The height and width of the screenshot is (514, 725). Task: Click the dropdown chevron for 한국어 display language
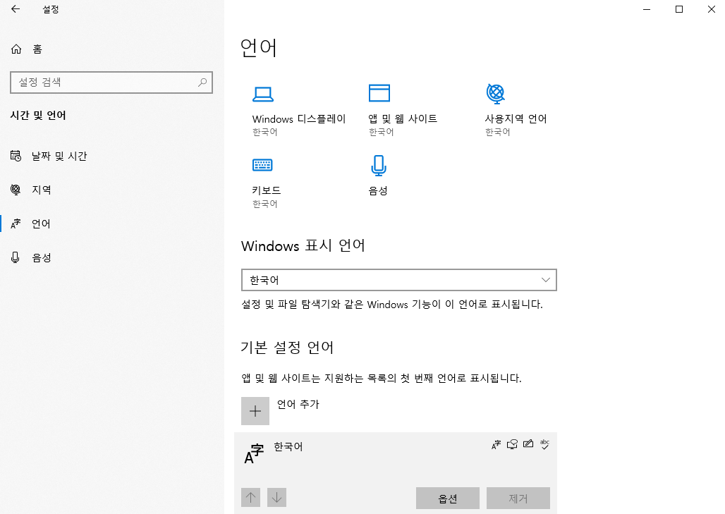[546, 280]
